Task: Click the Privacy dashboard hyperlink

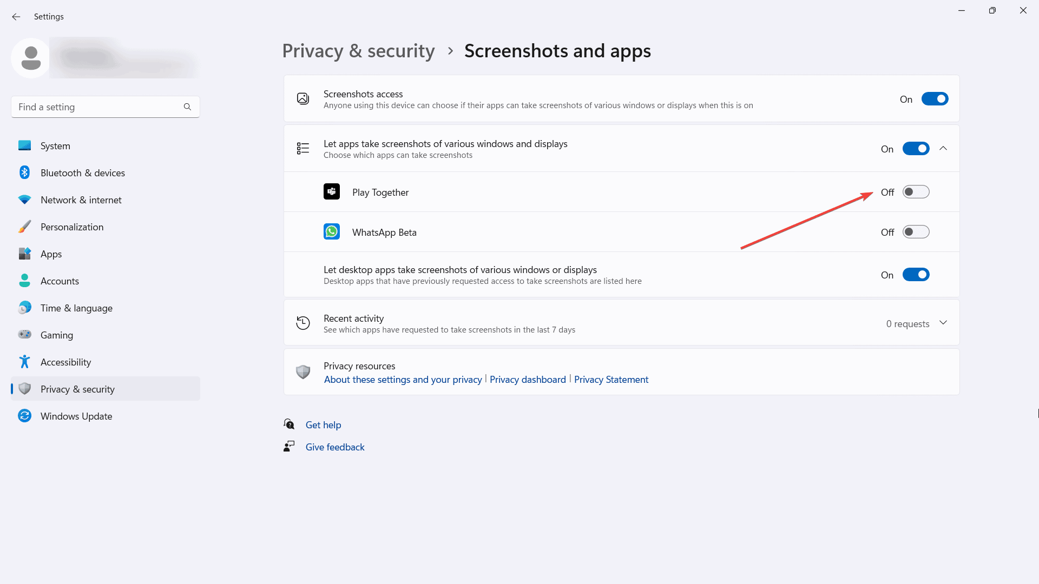Action: [528, 379]
